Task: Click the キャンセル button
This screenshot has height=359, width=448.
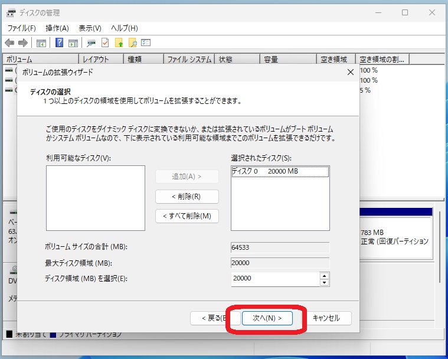Action: coord(326,318)
